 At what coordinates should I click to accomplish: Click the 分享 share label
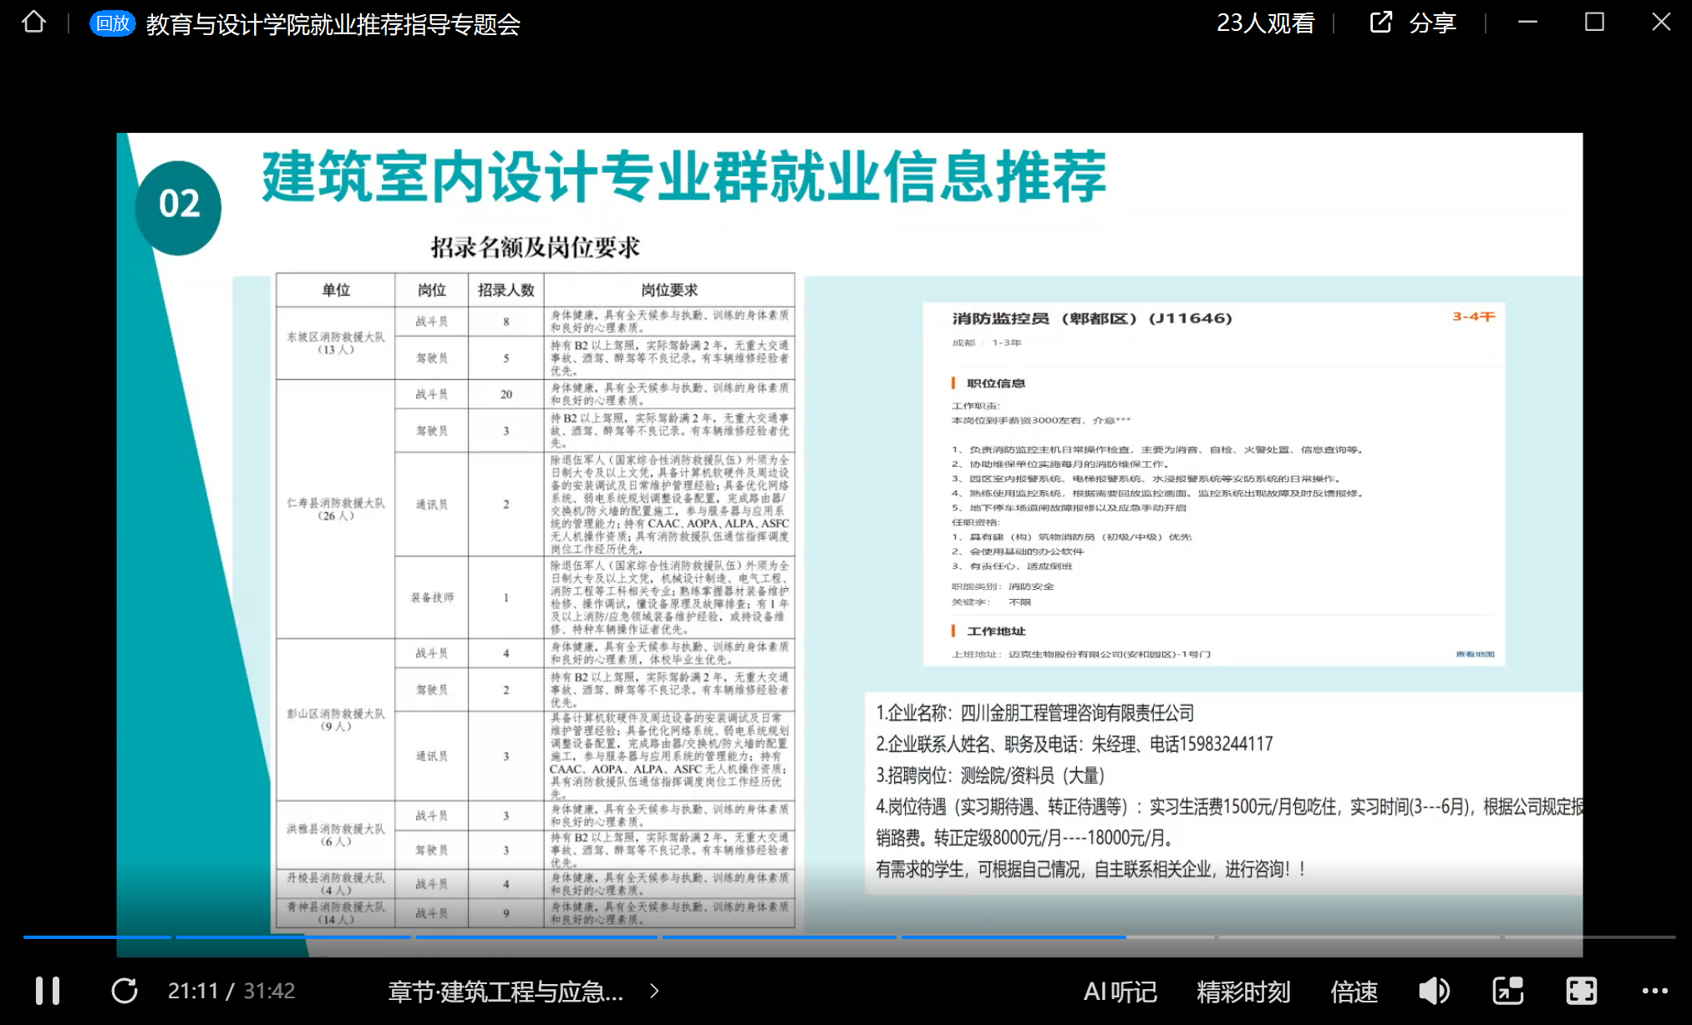click(1432, 23)
